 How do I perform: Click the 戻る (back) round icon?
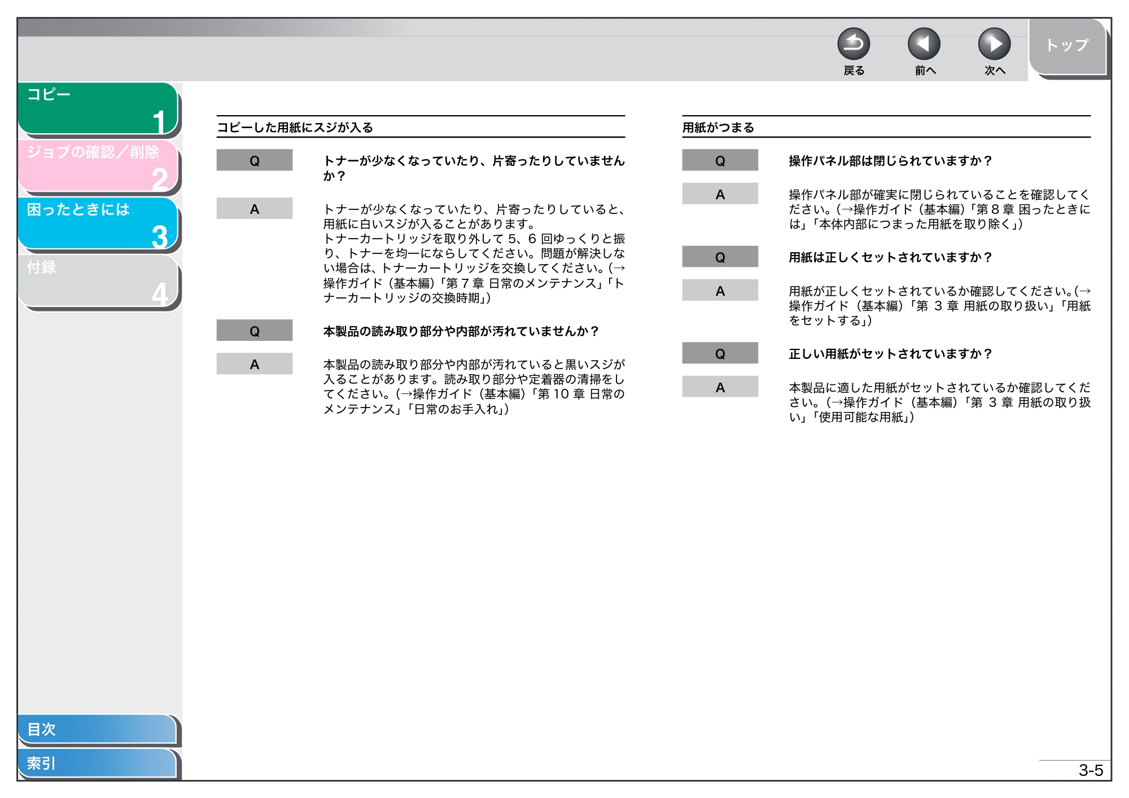coord(853,44)
